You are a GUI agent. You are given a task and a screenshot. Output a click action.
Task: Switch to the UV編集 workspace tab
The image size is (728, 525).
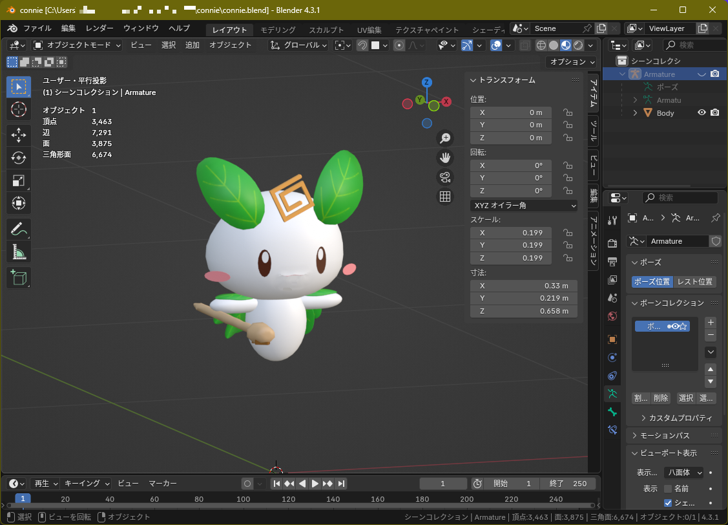pos(369,30)
